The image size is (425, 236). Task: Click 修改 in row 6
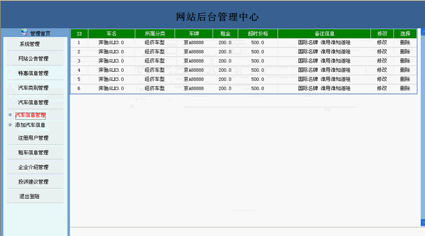[x=382, y=88]
